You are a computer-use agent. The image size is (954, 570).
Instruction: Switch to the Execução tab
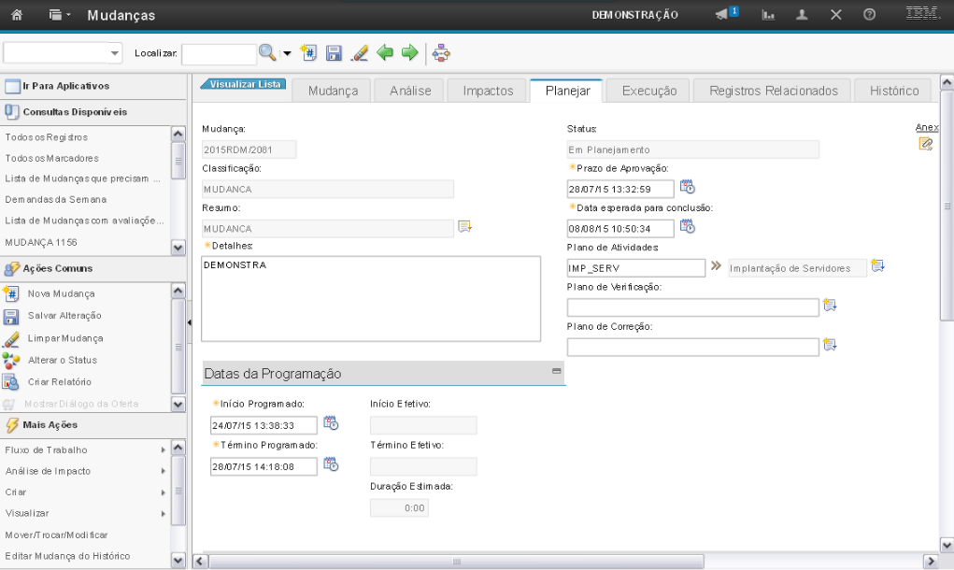click(648, 91)
